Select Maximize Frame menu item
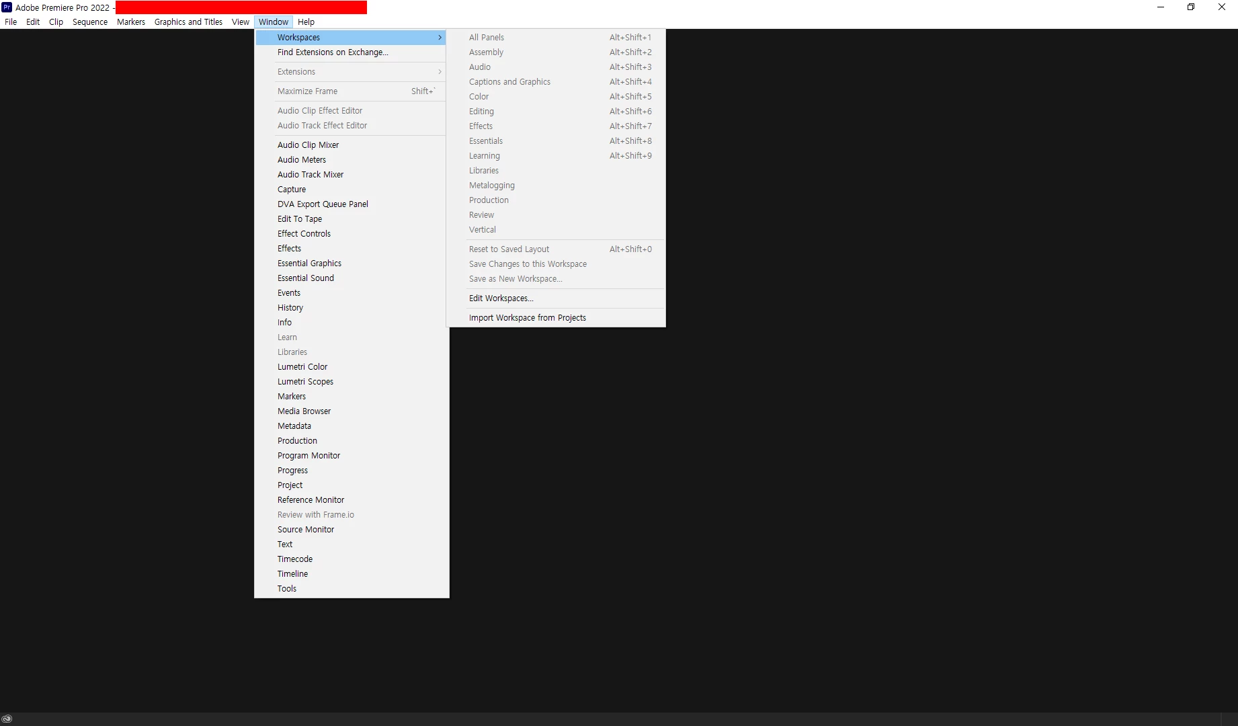This screenshot has width=1238, height=726. click(351, 91)
